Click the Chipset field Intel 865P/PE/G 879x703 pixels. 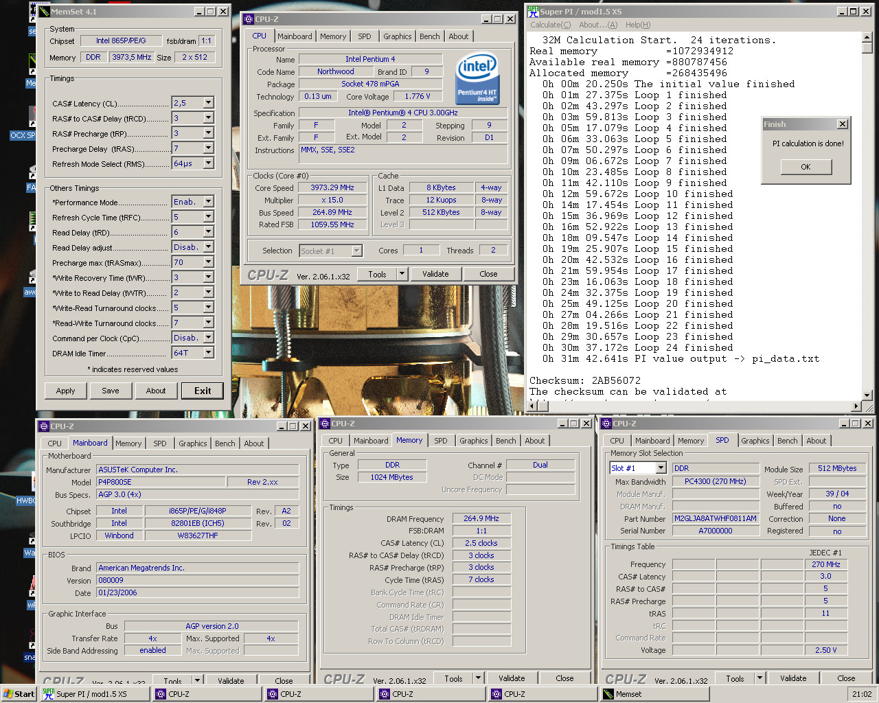click(x=121, y=41)
